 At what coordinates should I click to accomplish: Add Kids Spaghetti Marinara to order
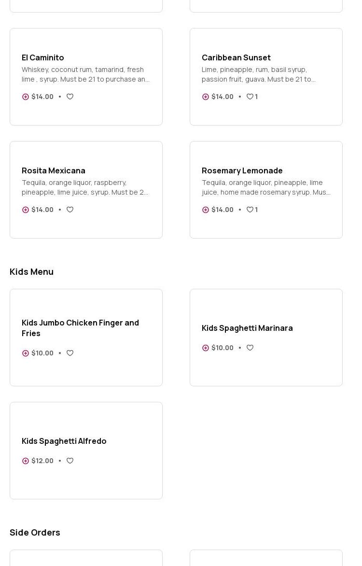(x=206, y=348)
